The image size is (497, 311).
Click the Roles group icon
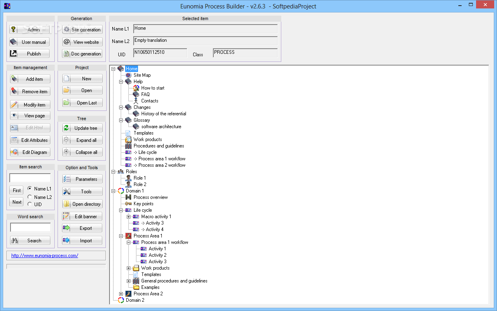click(121, 172)
